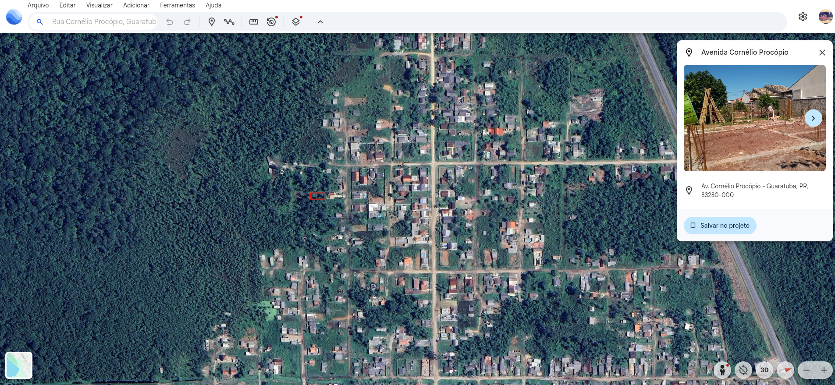This screenshot has height=385, width=835.
Task: Click the location pin beside the card title
Action: [689, 53]
